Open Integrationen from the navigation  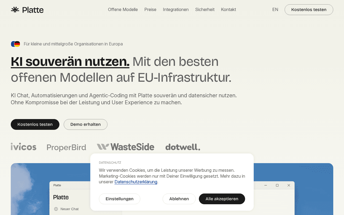pos(176,10)
